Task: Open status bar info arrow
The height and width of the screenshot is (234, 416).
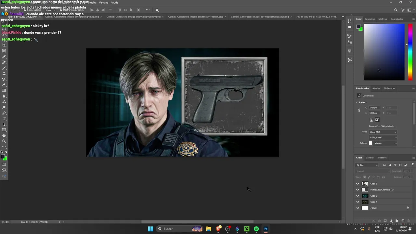Action: (x=59, y=222)
